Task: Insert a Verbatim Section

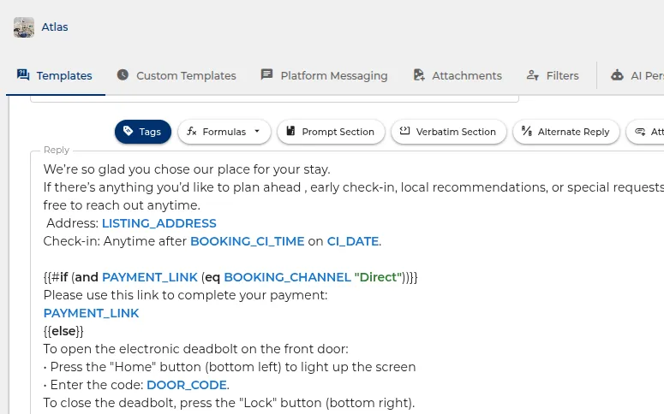Action: pos(449,132)
